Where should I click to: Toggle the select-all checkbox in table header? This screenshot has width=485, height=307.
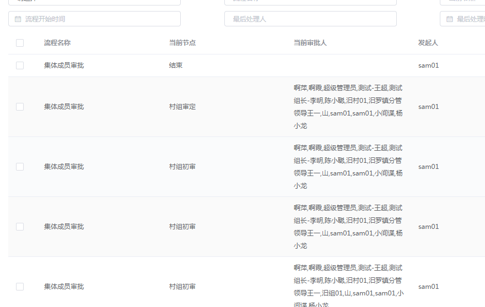click(x=20, y=43)
